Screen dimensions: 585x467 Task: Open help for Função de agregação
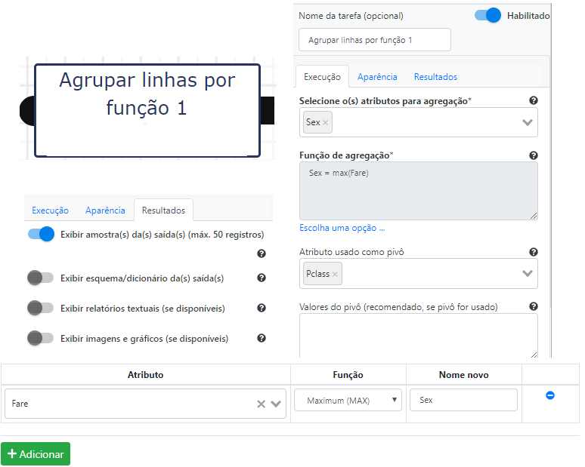533,155
